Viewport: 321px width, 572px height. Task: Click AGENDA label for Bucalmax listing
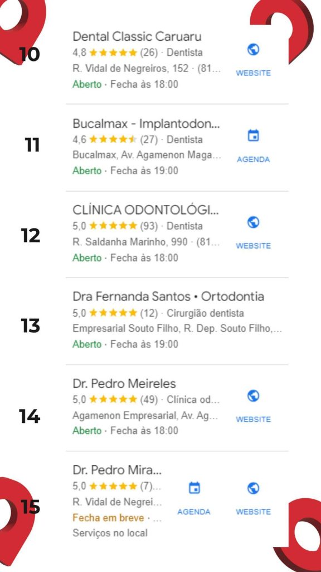click(x=254, y=159)
